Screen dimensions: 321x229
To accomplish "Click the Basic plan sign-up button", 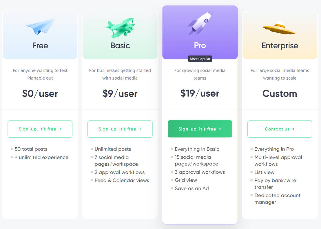I will tap(120, 129).
